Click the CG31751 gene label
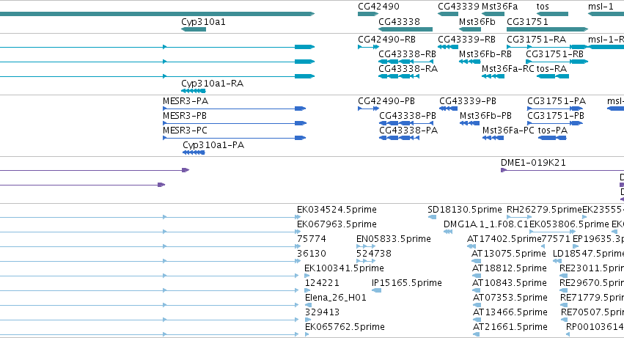Image resolution: width=624 pixels, height=338 pixels. point(527,22)
